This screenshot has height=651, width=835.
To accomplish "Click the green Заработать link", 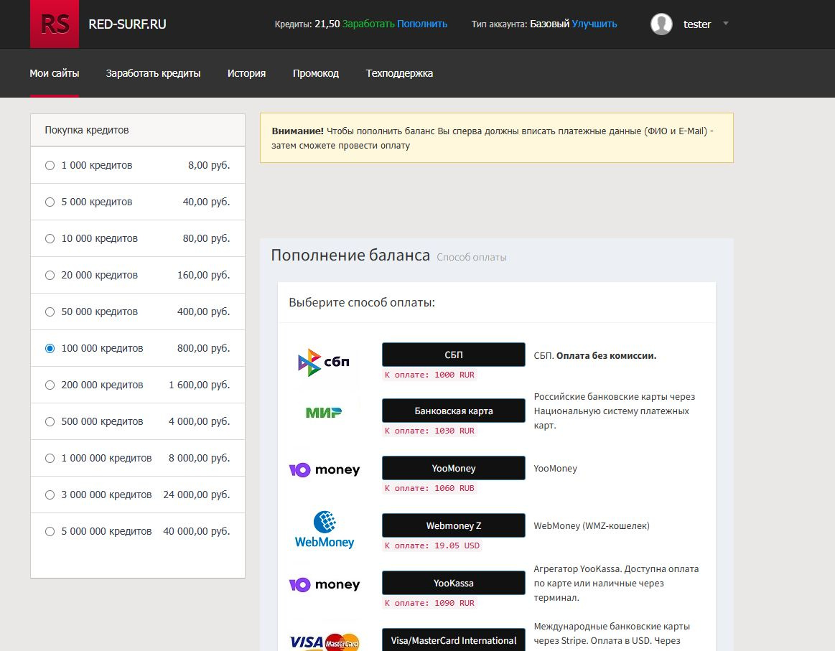I will [x=368, y=24].
